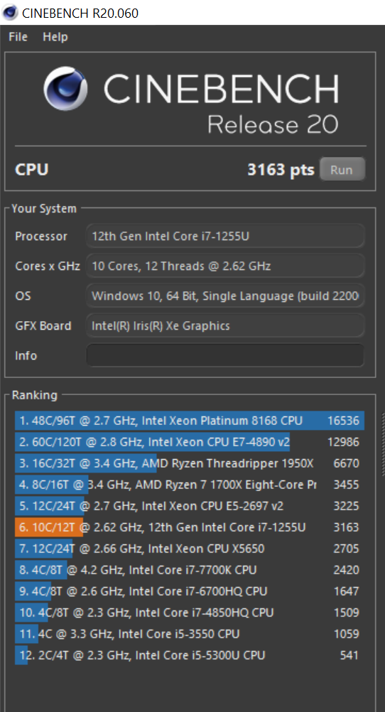Select the highlighted orange i7-1255U ranking row
385x712 pixels.
190,527
